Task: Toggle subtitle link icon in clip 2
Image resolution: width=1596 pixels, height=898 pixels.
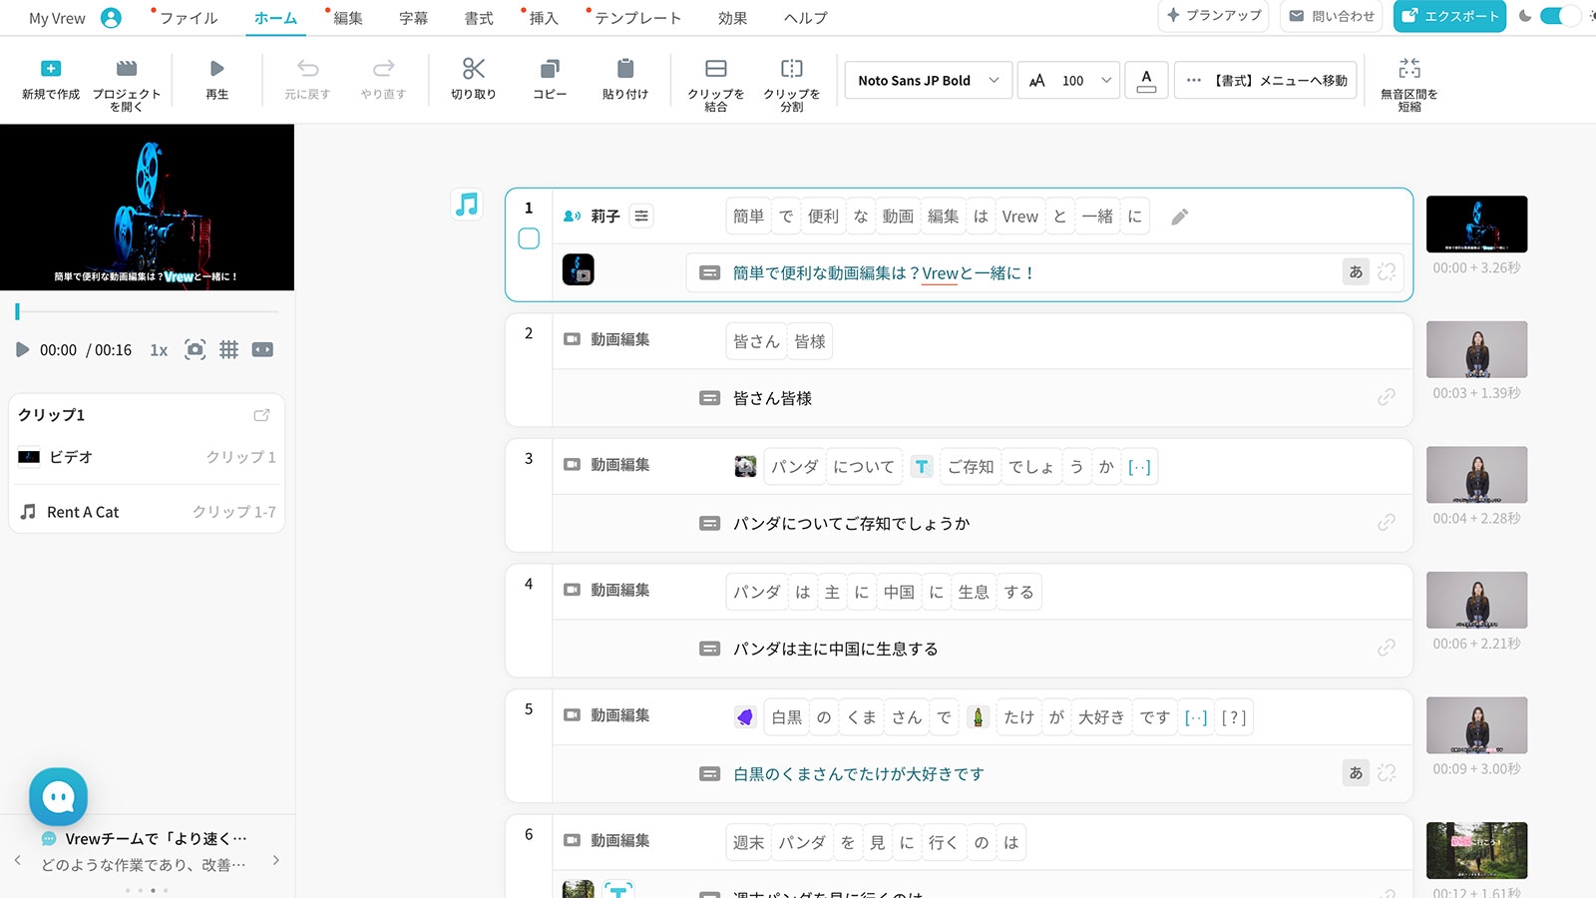Action: (x=1387, y=397)
